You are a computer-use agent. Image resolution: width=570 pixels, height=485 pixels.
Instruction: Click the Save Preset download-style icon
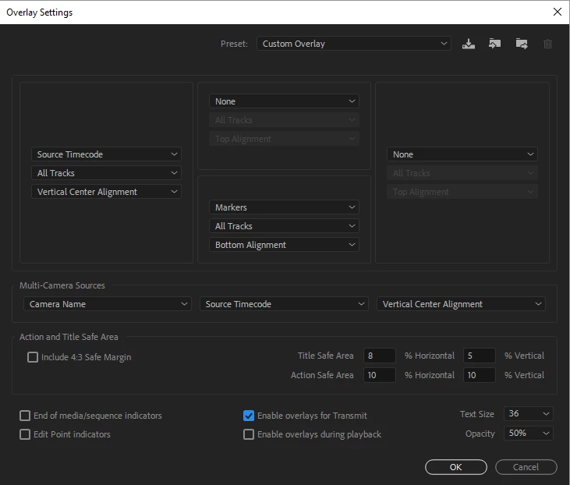coord(468,44)
